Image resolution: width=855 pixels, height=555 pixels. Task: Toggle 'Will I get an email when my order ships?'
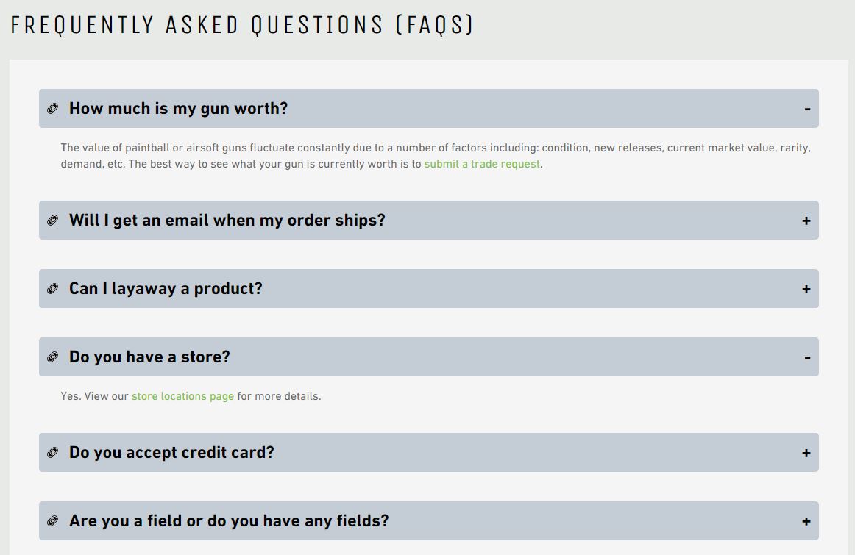click(227, 220)
